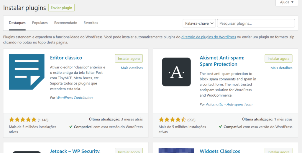Click the Widgets Clássicos plugin thumbnail

176,150
